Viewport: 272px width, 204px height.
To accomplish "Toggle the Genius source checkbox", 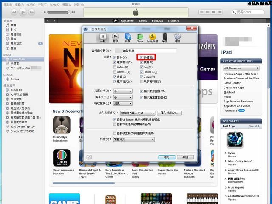I will click(142, 76).
